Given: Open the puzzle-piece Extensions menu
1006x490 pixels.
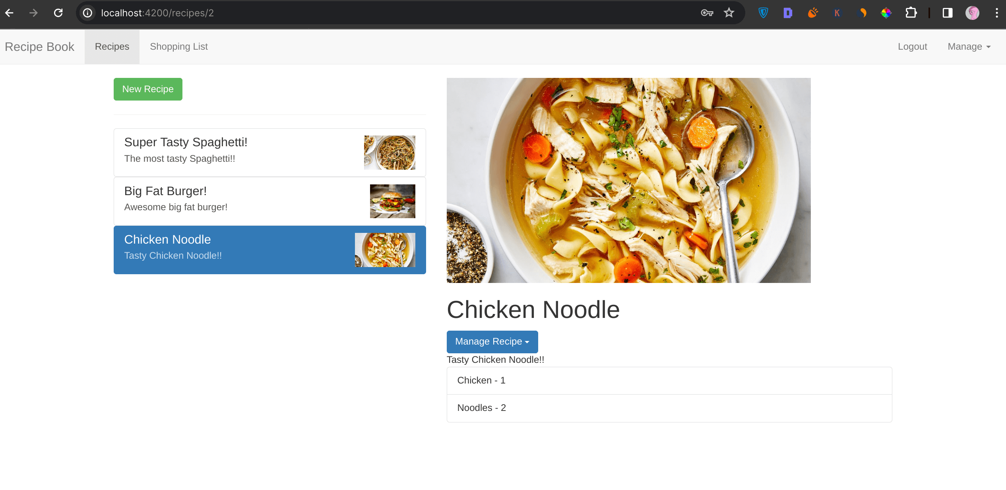Looking at the screenshot, I should [x=911, y=13].
